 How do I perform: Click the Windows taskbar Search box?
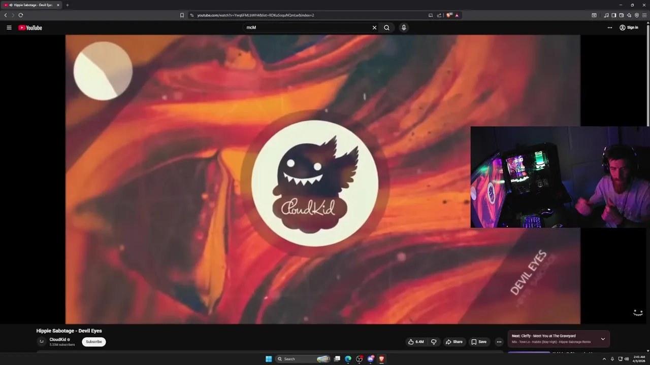[303, 359]
